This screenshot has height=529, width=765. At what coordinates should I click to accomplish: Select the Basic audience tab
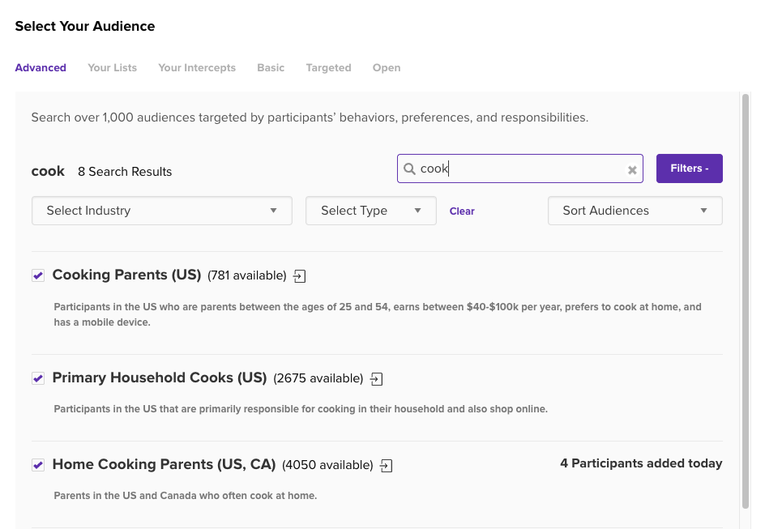pyautogui.click(x=271, y=68)
